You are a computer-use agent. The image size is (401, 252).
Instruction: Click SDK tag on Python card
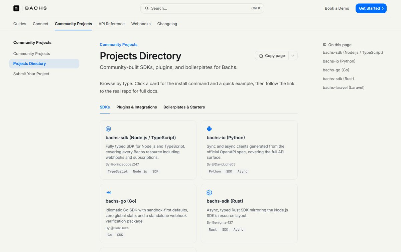pyautogui.click(x=229, y=171)
